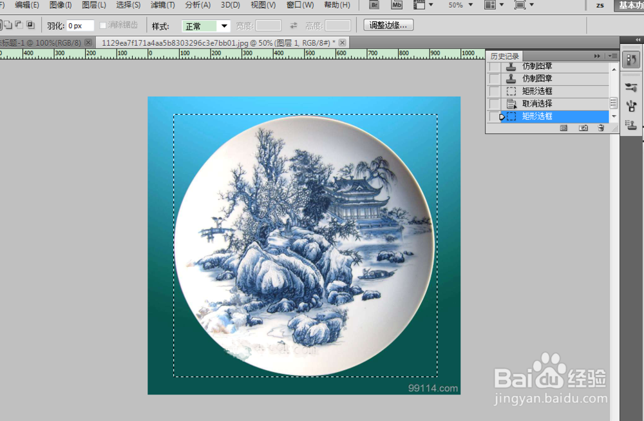The width and height of the screenshot is (644, 421).
Task: Delete current history state trash icon
Action: [601, 128]
